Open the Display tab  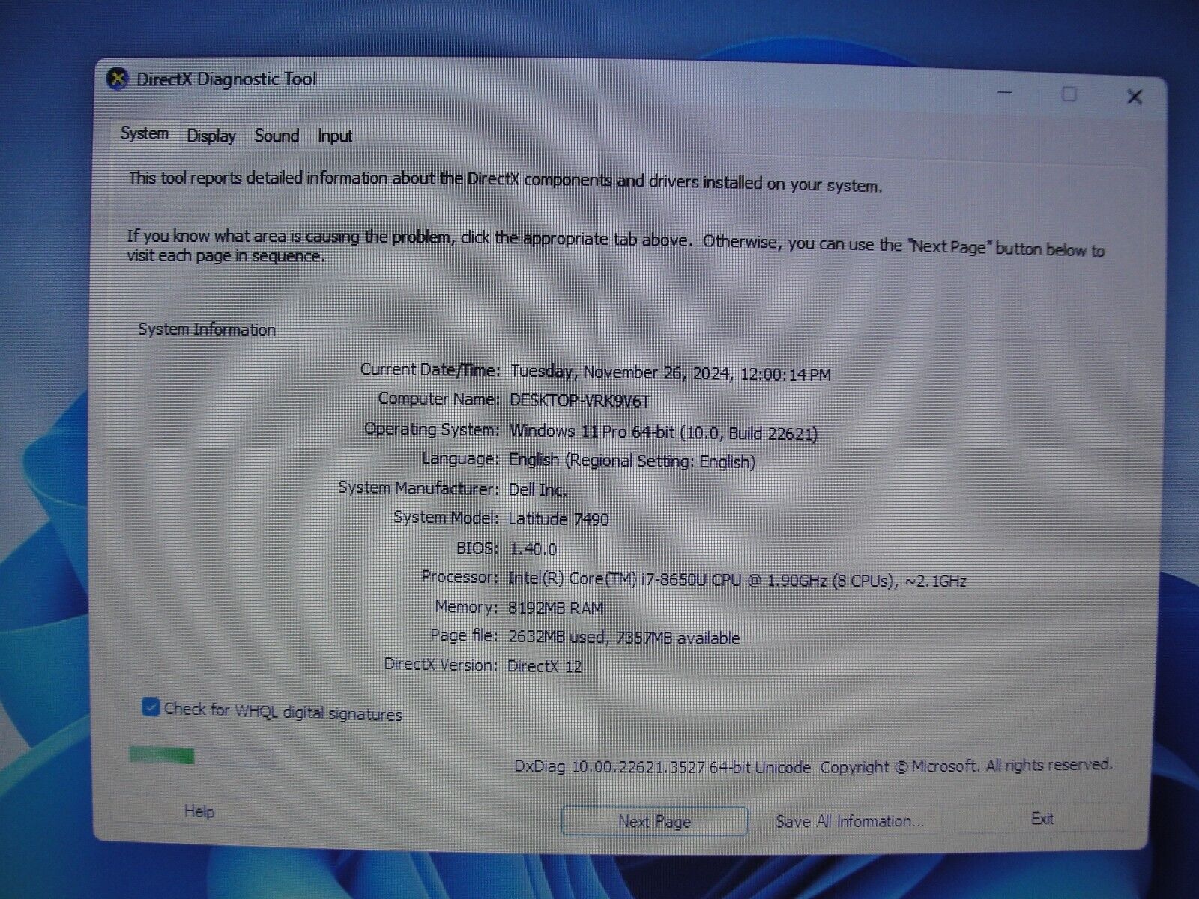(211, 136)
